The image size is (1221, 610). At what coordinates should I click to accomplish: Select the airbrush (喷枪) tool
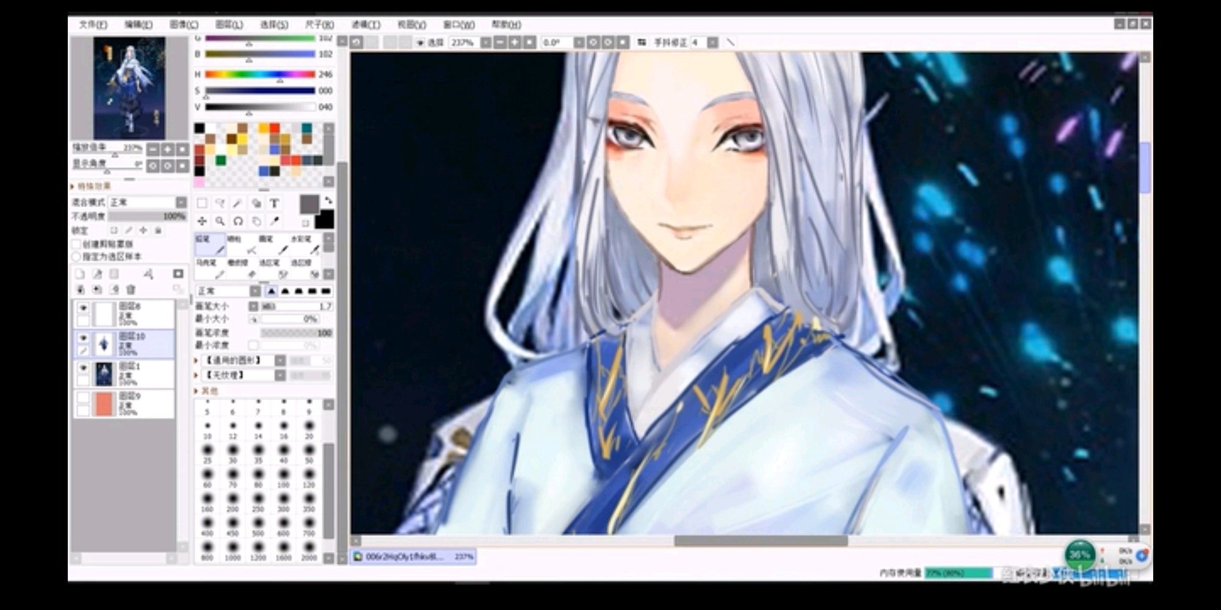242,245
